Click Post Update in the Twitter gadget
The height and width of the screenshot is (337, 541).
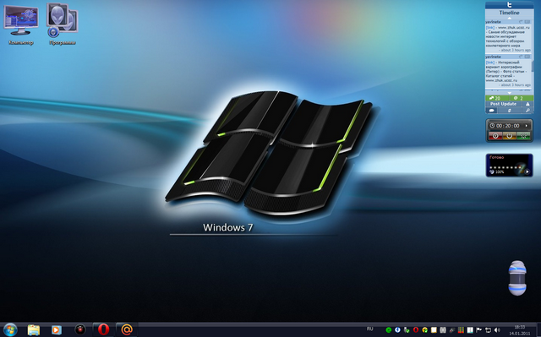pos(504,104)
